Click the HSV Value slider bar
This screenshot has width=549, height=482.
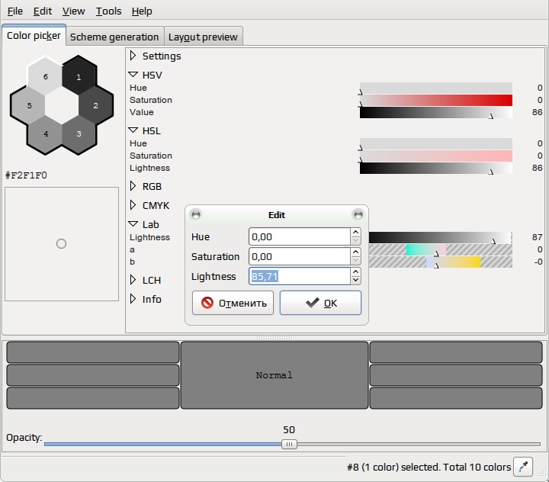point(436,112)
